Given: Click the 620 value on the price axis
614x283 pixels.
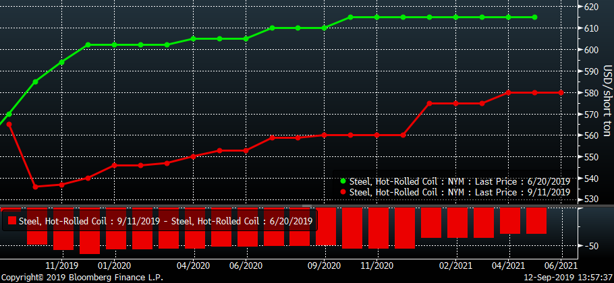Looking at the screenshot, I should [592, 7].
